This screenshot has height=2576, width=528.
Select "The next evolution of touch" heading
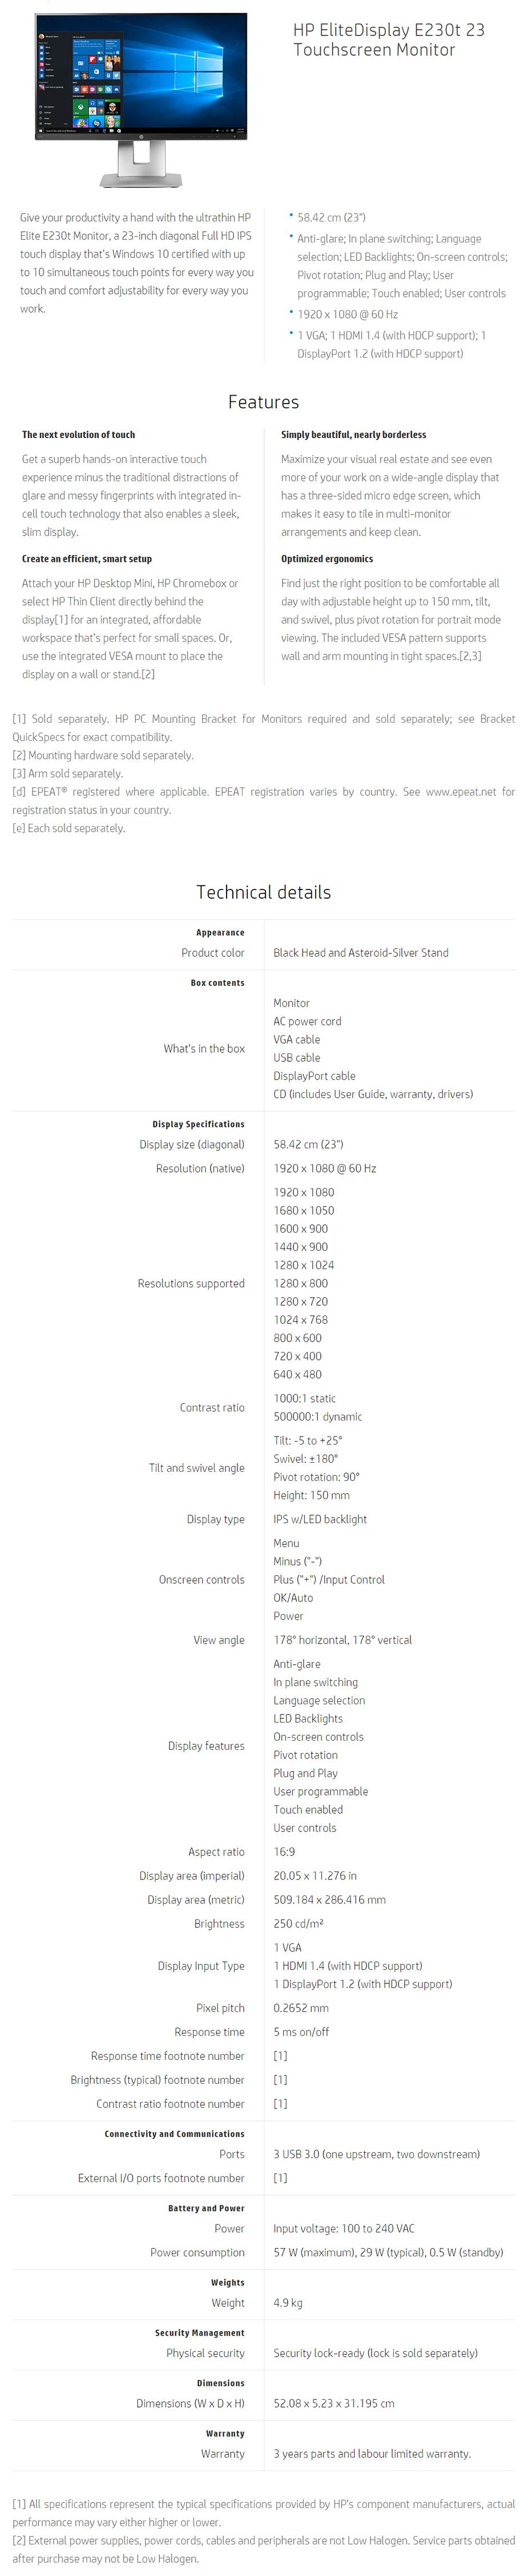(78, 435)
